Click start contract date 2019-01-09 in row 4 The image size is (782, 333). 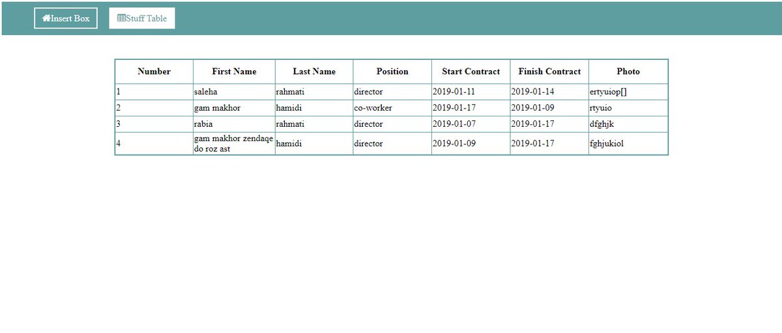pyautogui.click(x=471, y=144)
